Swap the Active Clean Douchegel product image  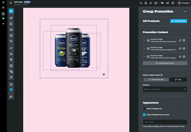pyautogui.click(x=180, y=40)
